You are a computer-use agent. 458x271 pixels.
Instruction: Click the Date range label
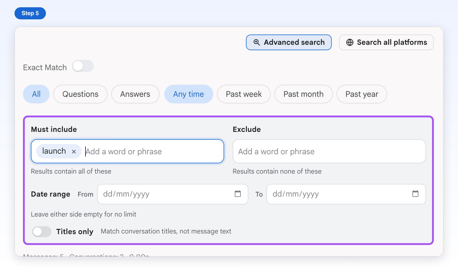[x=50, y=194]
